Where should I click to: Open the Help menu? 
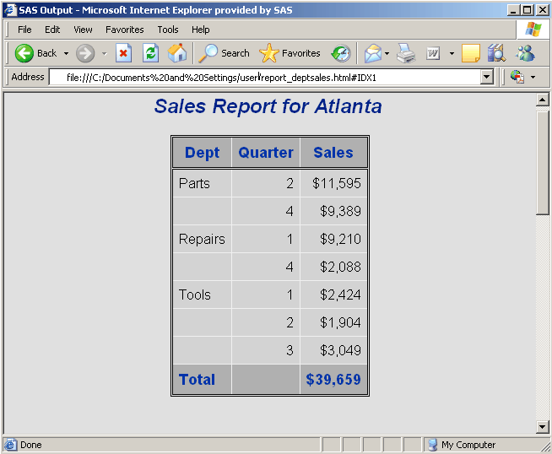coord(201,30)
